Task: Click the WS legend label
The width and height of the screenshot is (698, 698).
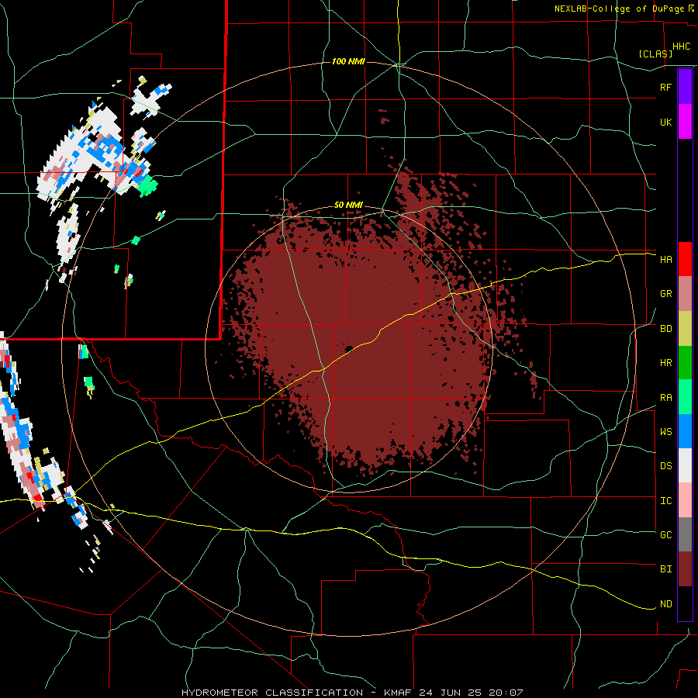Action: click(x=665, y=431)
